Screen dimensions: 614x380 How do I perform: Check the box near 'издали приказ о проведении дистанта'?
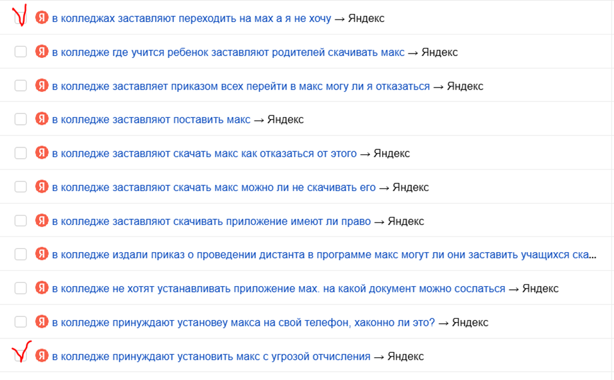tap(20, 254)
